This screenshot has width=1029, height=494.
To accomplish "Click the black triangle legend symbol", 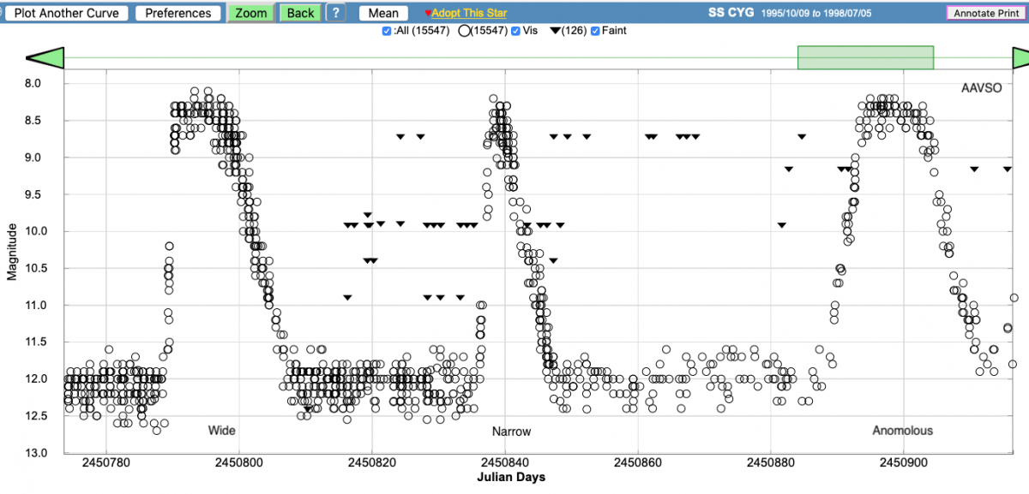I will tap(555, 31).
